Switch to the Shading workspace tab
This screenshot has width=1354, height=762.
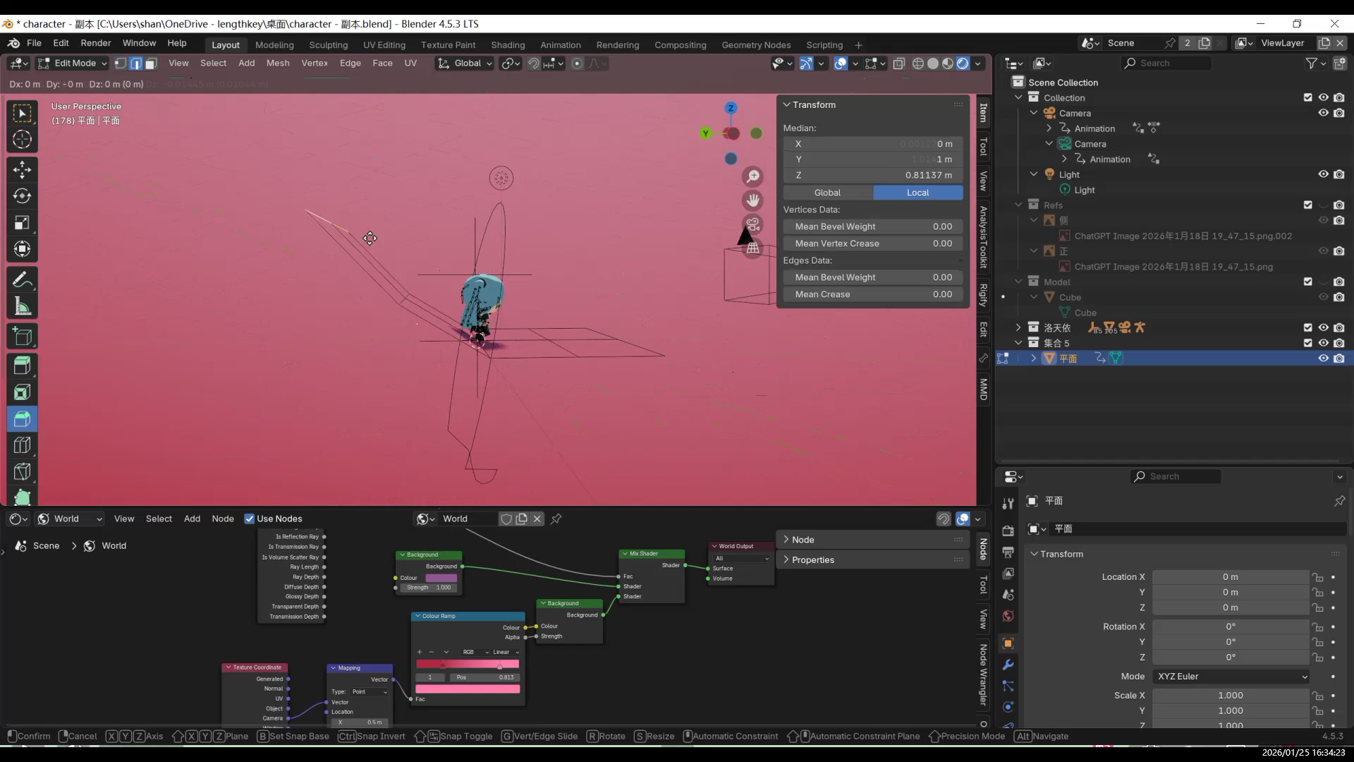point(508,44)
